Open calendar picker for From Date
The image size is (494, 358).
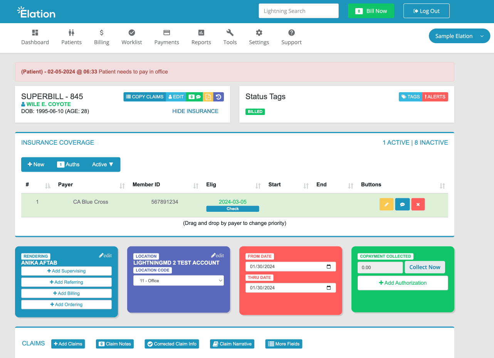[x=329, y=267]
